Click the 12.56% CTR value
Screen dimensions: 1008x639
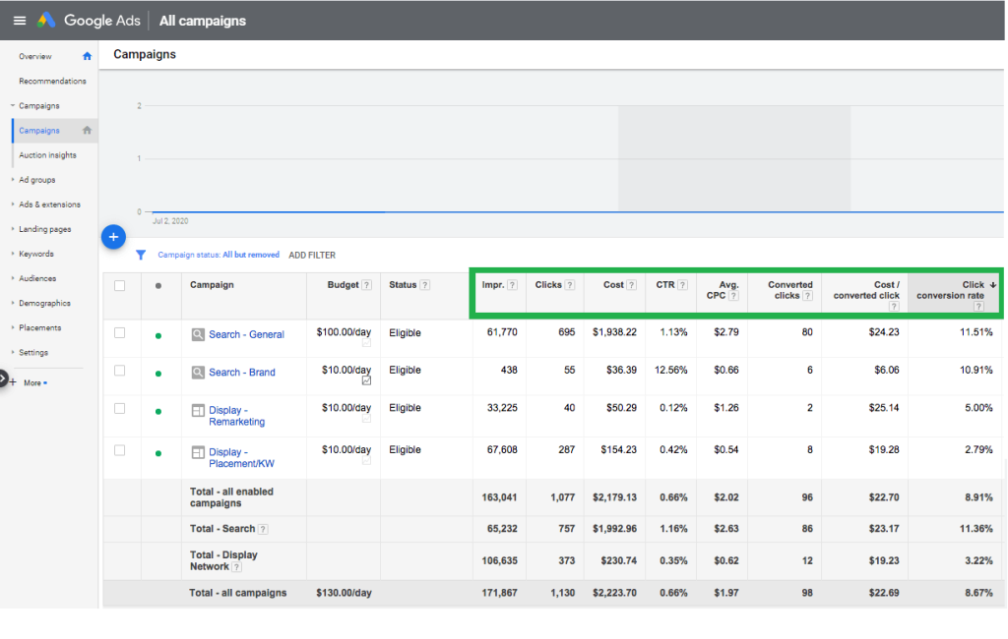click(670, 370)
